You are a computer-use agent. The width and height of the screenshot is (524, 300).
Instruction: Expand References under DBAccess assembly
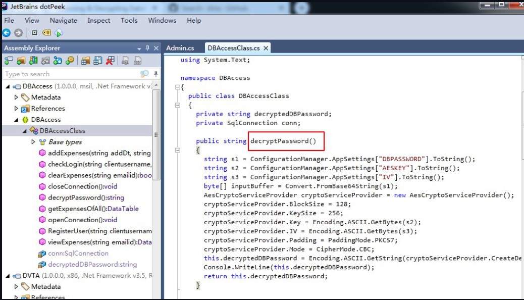coord(16,109)
